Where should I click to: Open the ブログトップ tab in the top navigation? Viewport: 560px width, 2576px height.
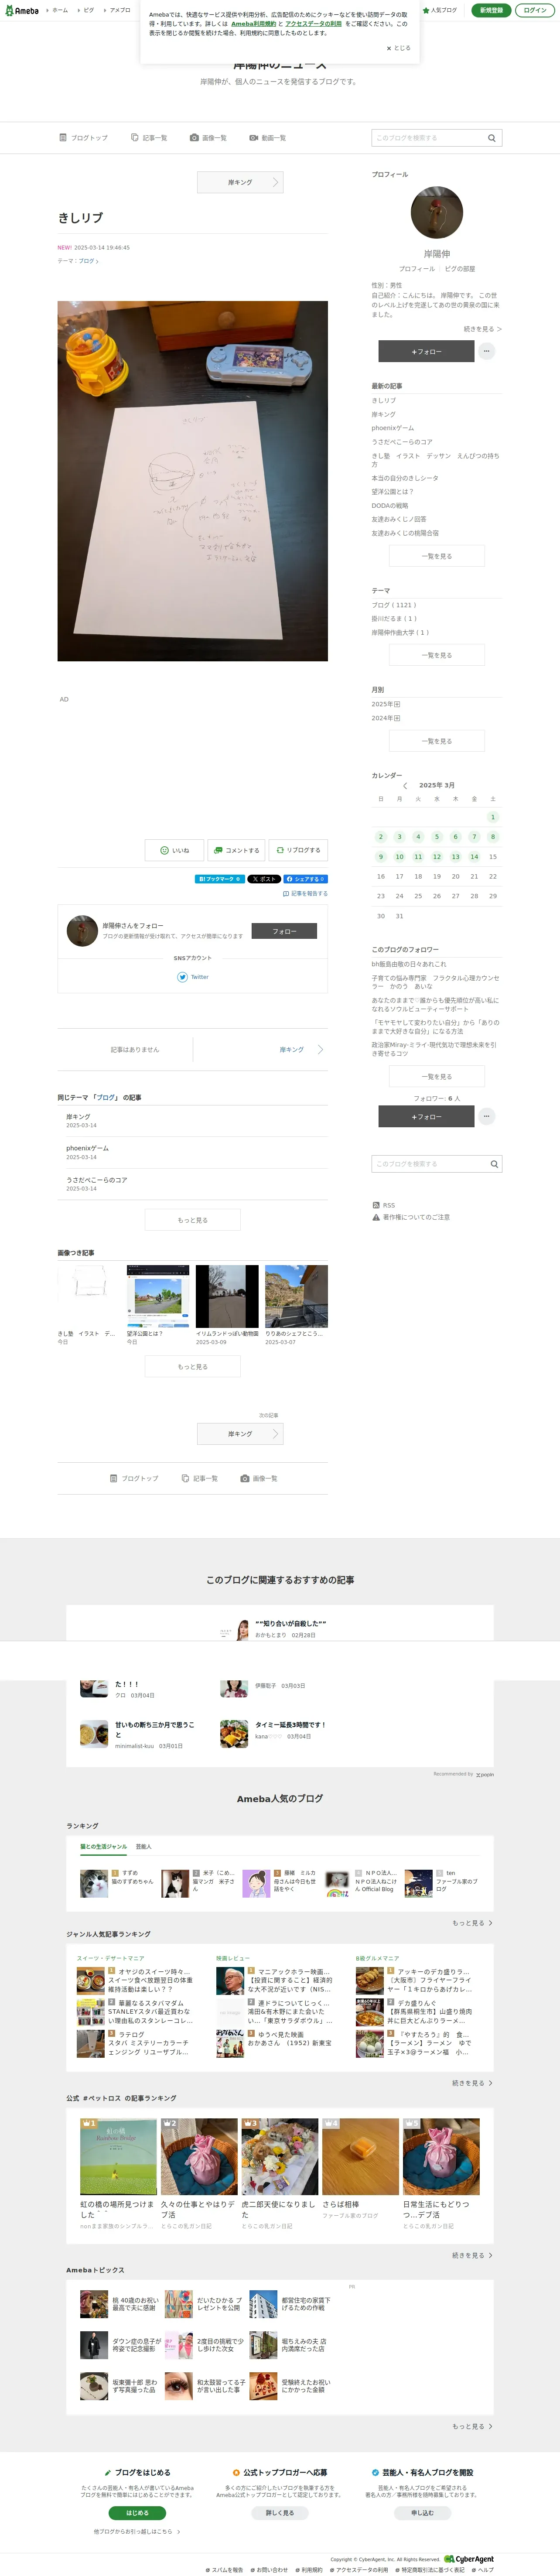tap(83, 138)
